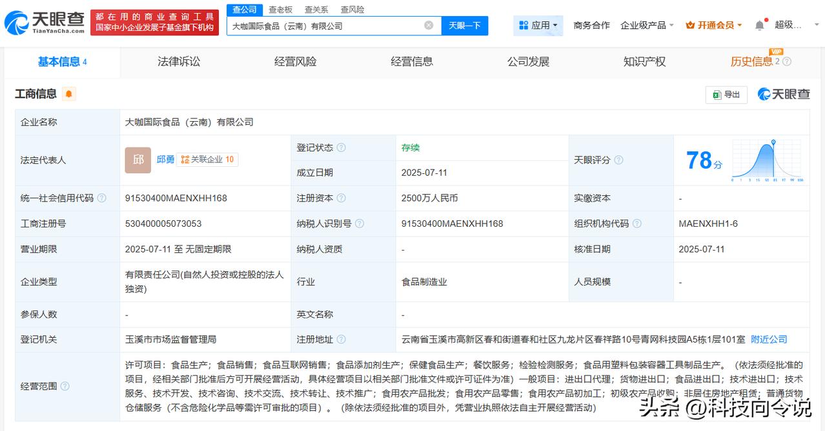Click help icon next to 登记状态

(x=341, y=148)
